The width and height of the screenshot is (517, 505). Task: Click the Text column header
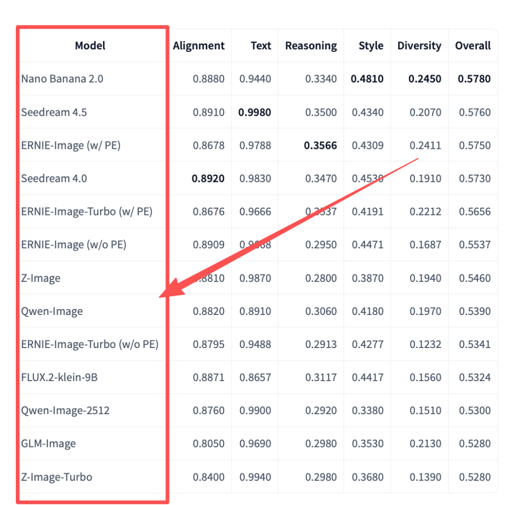pyautogui.click(x=260, y=45)
